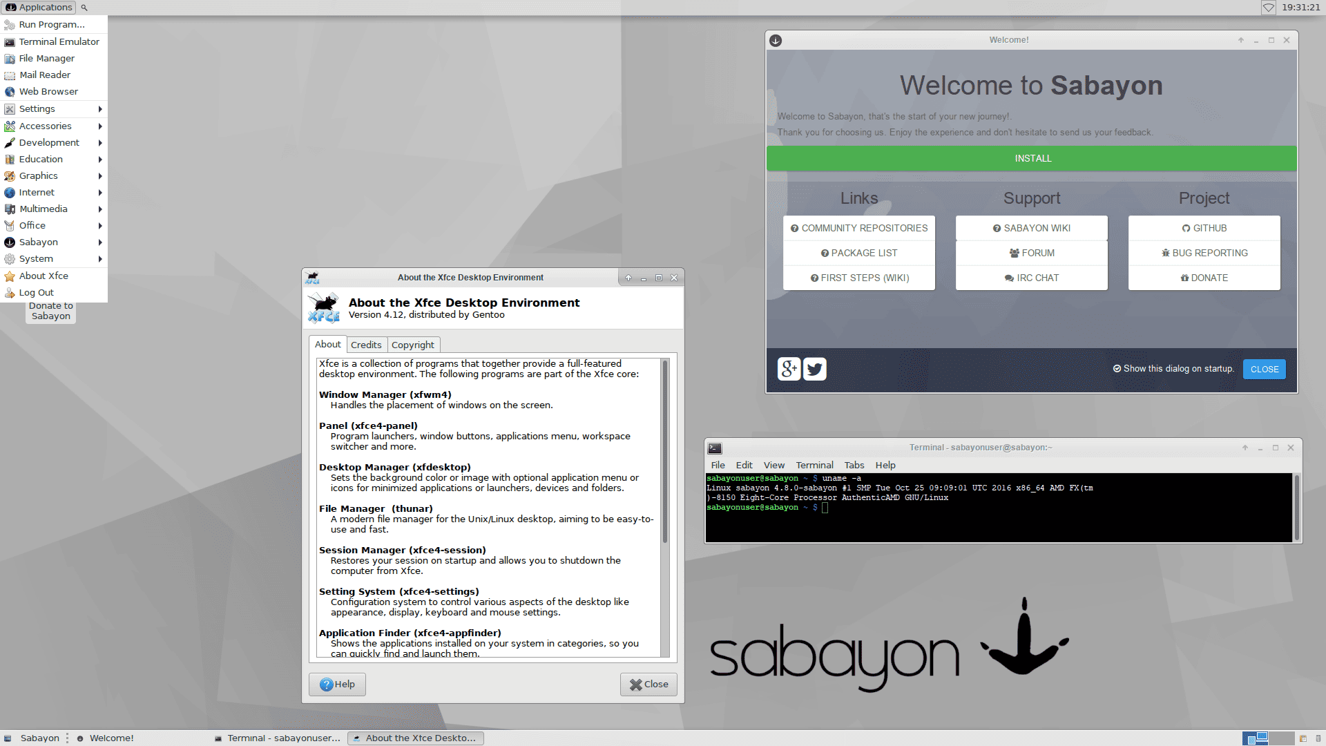Open the Copyright tab in About dialog
The height and width of the screenshot is (746, 1326).
(413, 345)
